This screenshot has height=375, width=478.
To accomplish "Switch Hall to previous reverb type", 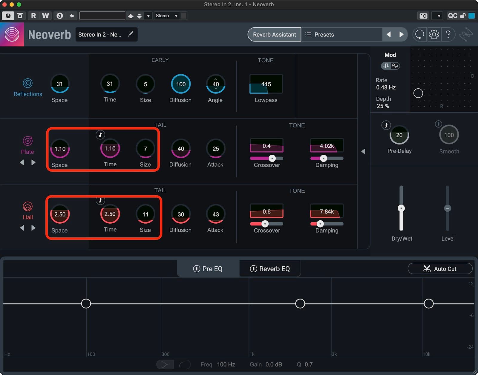I will [x=22, y=228].
